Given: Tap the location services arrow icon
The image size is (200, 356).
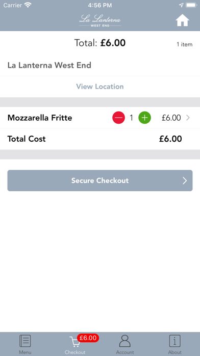Looking at the screenshot, I should click(181, 5).
